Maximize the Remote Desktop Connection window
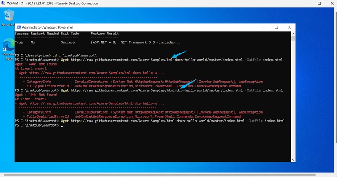 (x=319, y=3)
